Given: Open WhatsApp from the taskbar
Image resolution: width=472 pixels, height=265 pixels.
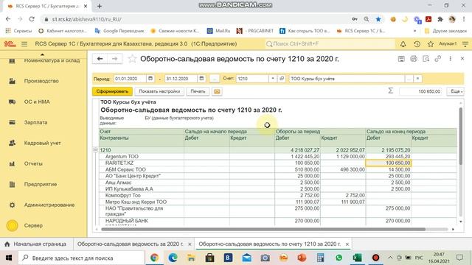Looking at the screenshot, I should click(x=339, y=258).
